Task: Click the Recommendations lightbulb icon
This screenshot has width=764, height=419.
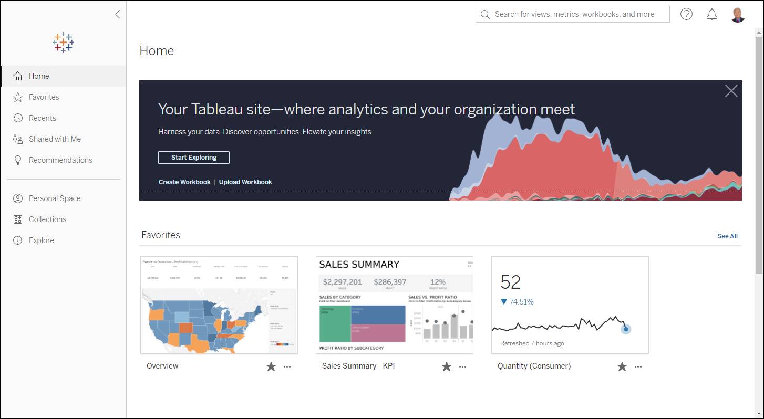Action: [x=18, y=160]
